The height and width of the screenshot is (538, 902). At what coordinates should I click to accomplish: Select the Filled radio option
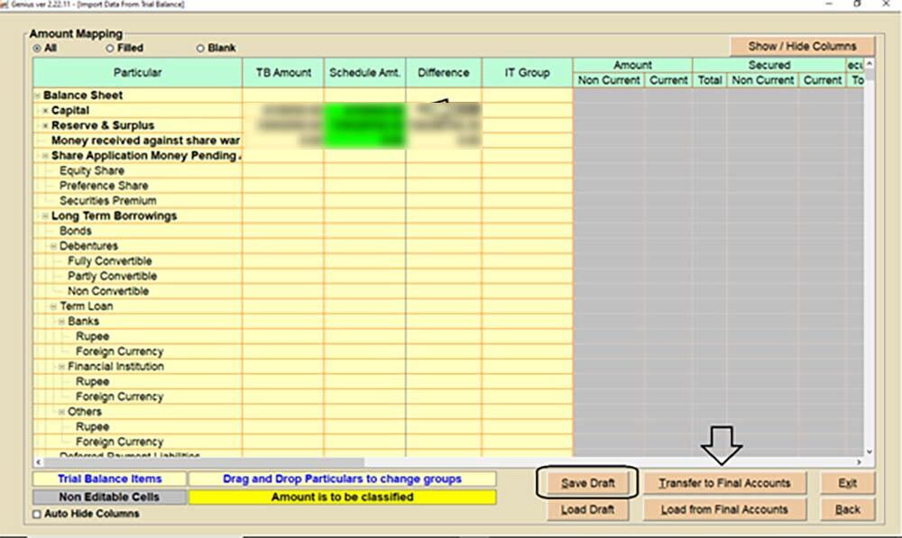tap(110, 49)
